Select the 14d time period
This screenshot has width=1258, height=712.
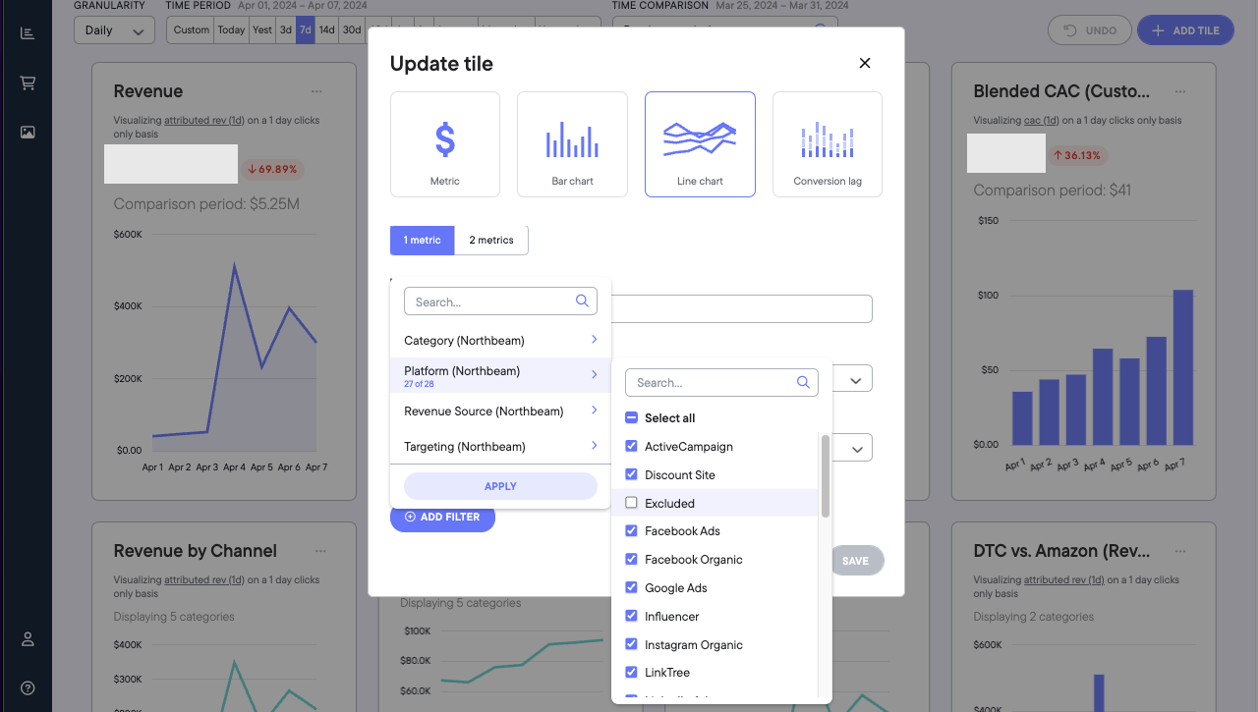(327, 29)
